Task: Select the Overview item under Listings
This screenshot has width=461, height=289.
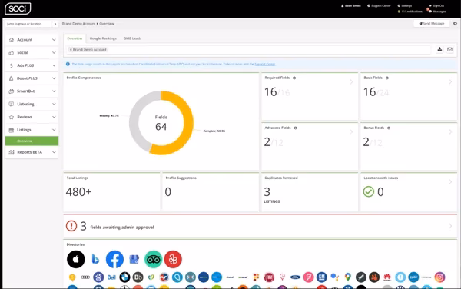Action: (32, 141)
